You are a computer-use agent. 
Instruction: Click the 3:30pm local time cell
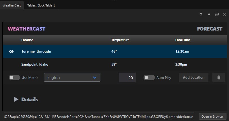181,64
